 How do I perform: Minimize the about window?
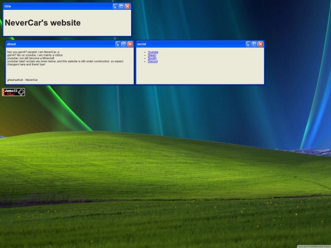118,44
